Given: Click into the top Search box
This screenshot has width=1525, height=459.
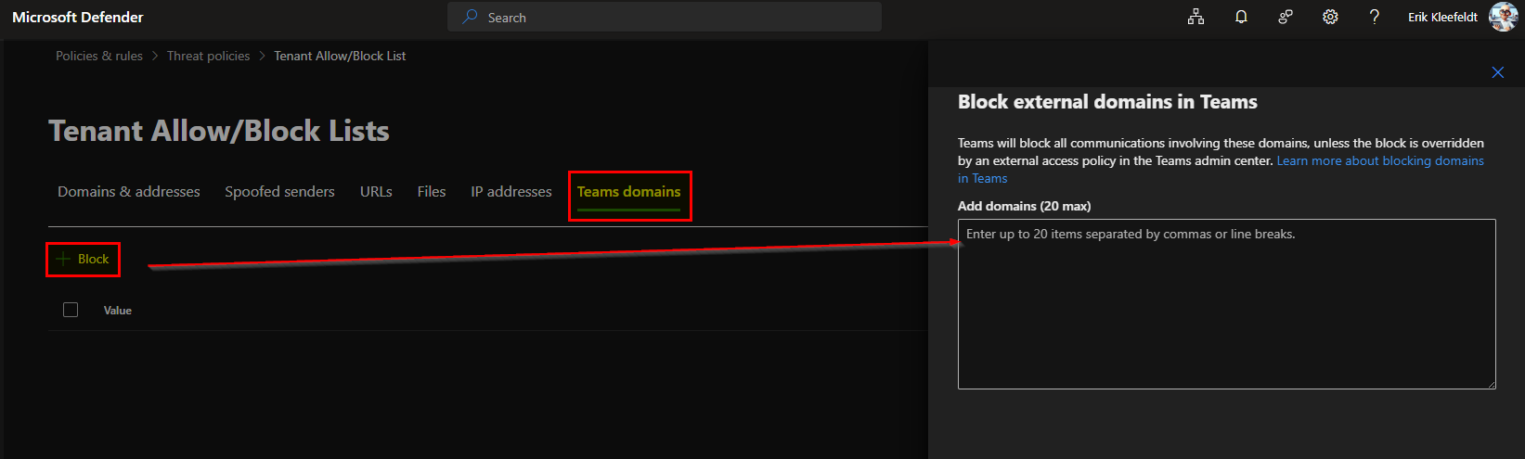Looking at the screenshot, I should tap(665, 17).
